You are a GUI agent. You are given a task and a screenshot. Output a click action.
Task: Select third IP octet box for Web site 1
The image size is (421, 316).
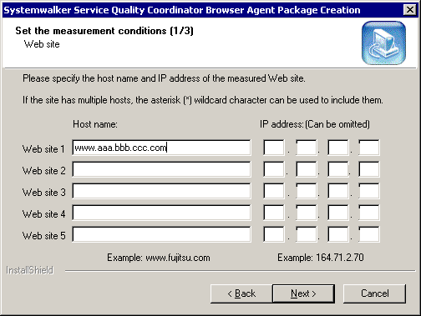338,148
